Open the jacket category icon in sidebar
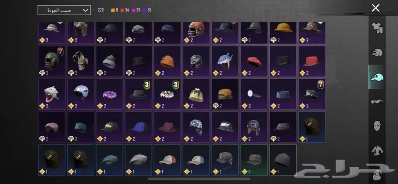This screenshot has height=184, width=398. 377,150
